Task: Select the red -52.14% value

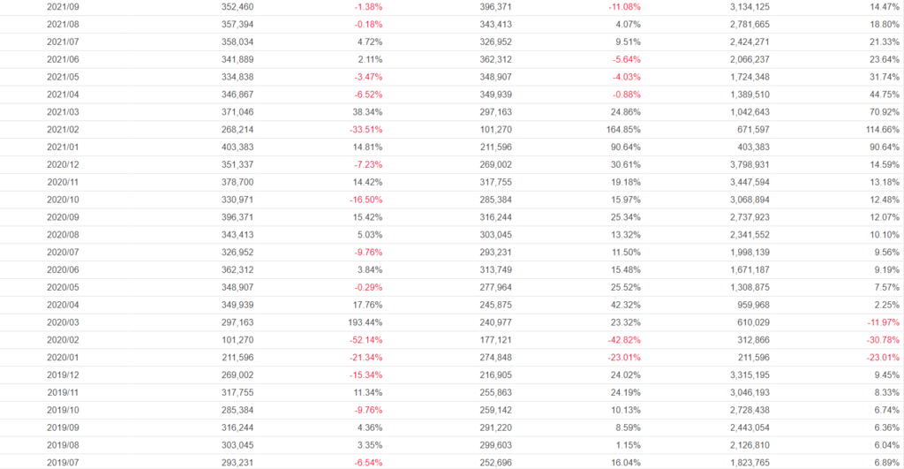Action: coord(365,340)
